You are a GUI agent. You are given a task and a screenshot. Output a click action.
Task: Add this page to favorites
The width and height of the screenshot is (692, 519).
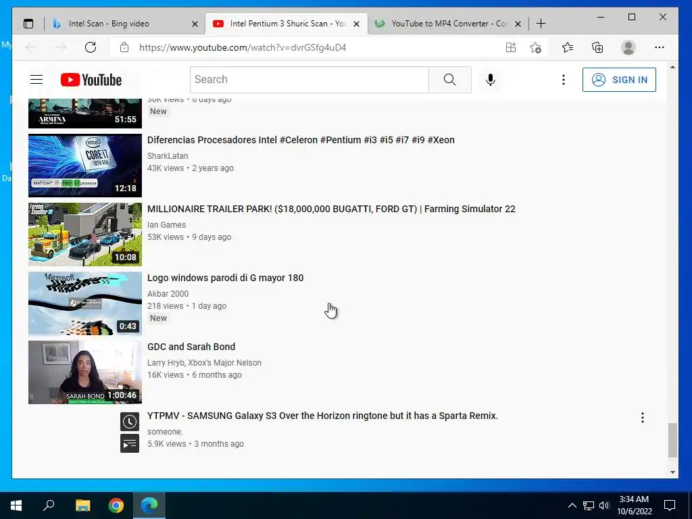(535, 47)
